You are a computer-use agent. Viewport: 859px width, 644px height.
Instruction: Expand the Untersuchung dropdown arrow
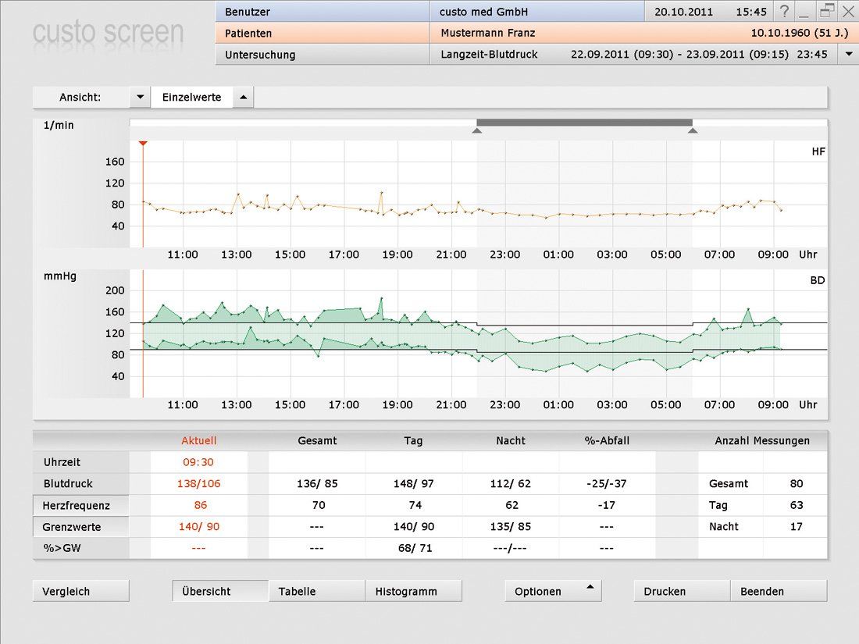849,55
